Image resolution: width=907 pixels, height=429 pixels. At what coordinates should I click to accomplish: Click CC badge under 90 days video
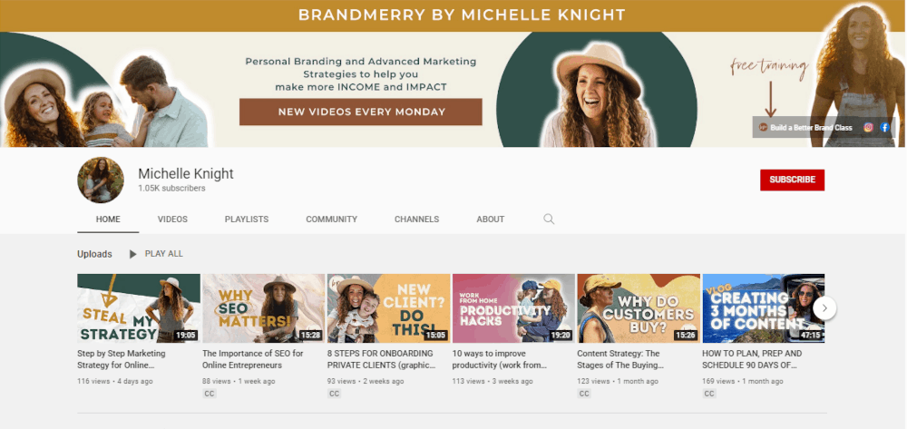(x=708, y=394)
